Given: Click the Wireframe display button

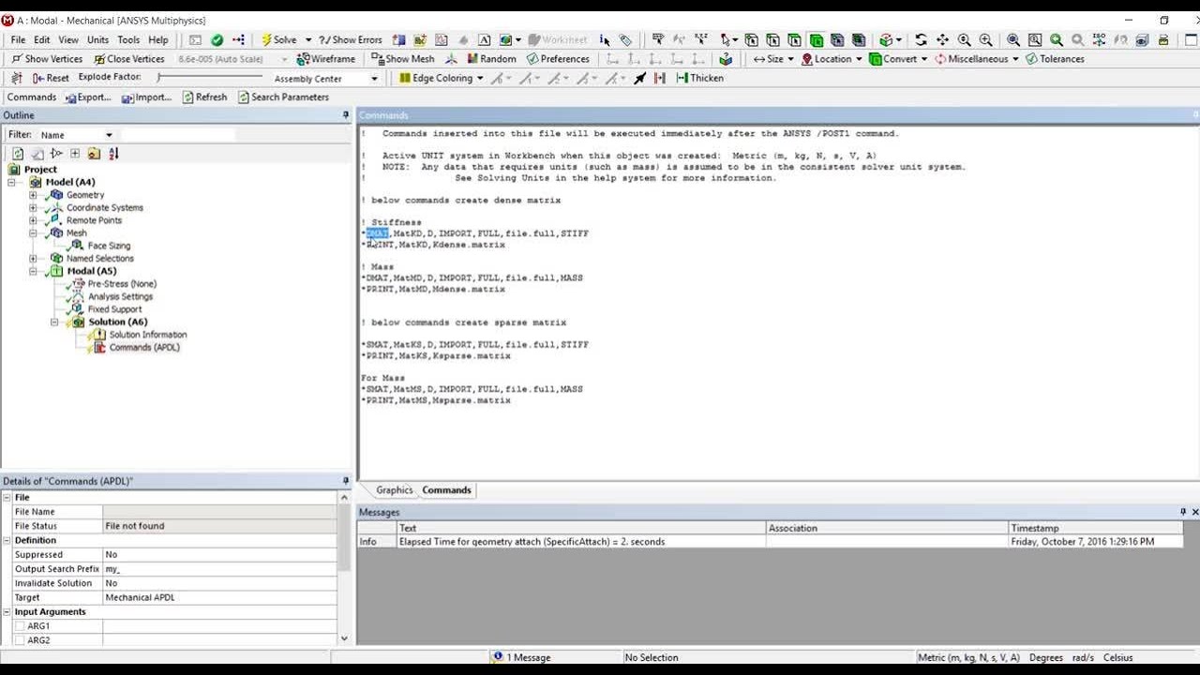Looking at the screenshot, I should point(325,59).
